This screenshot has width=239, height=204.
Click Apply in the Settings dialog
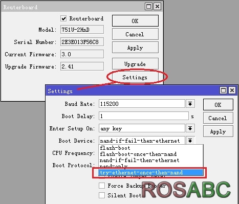click(218, 131)
